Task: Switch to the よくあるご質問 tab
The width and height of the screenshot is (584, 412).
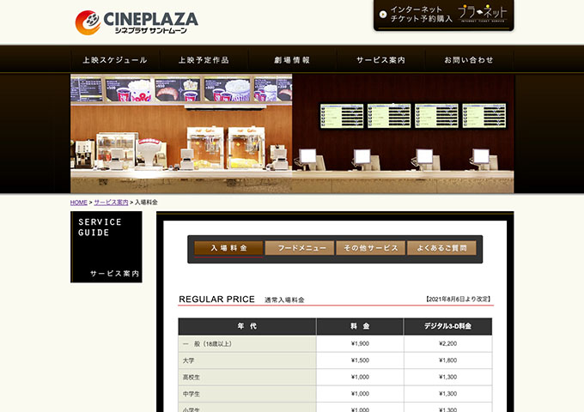Action: pos(441,248)
